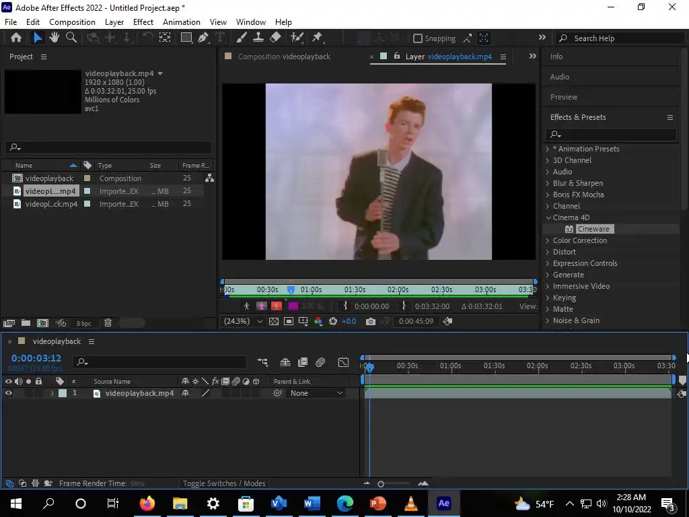689x517 pixels.
Task: Go to the Home screen icon
Action: point(16,38)
